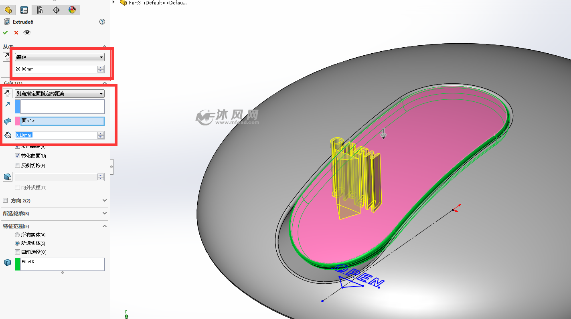Open the 等距 start condition dropdown

pyautogui.click(x=60, y=57)
